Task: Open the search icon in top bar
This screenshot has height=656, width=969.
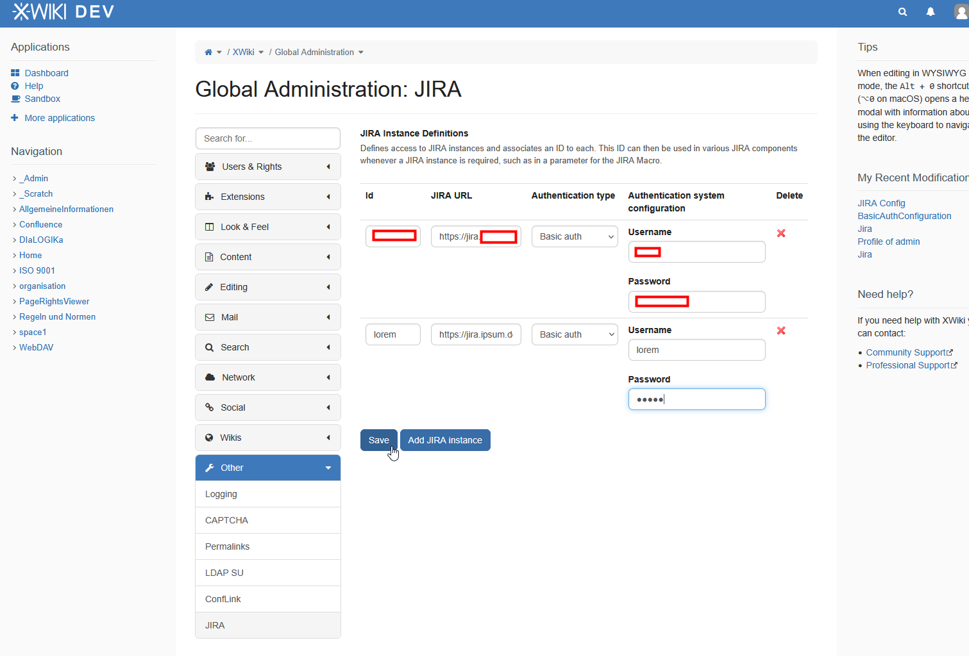Action: [x=902, y=12]
